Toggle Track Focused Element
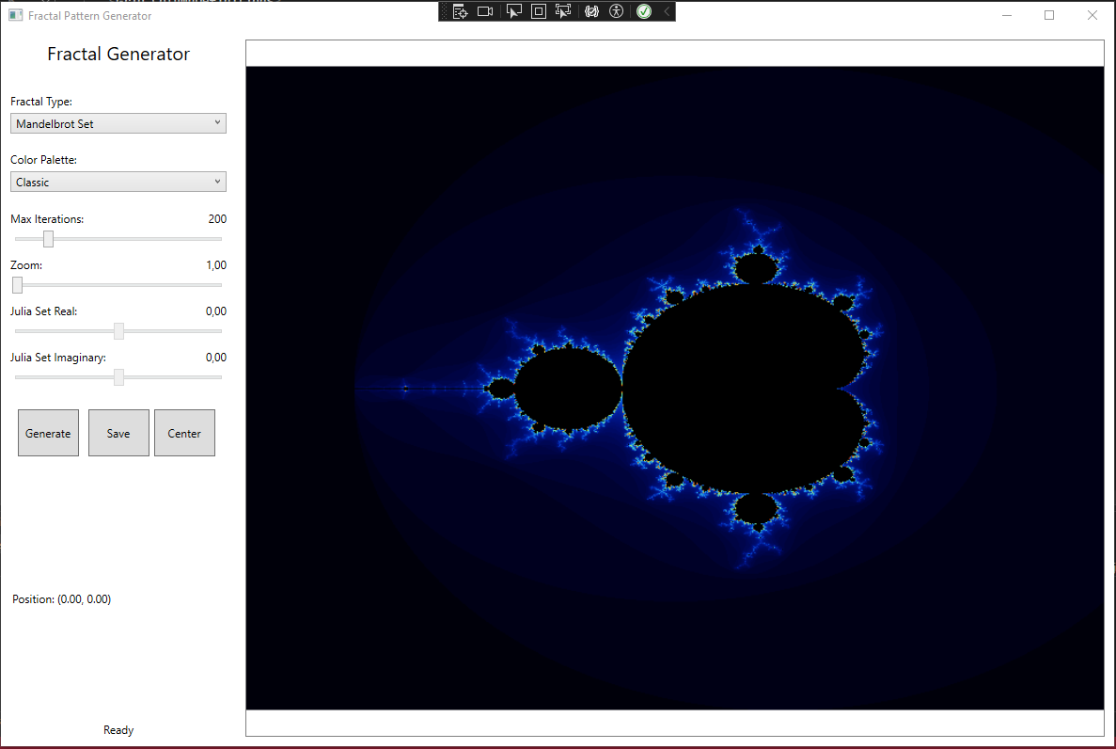This screenshot has height=749, width=1116. click(x=562, y=10)
